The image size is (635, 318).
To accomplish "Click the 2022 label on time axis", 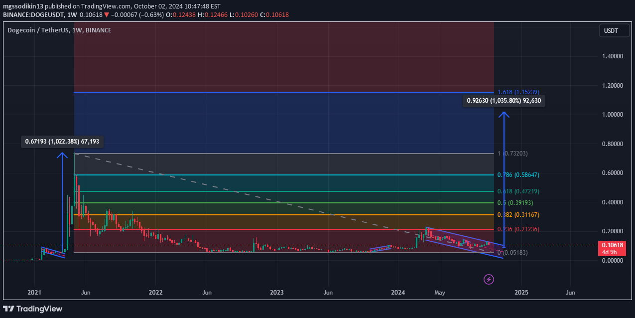I will click(x=156, y=293).
